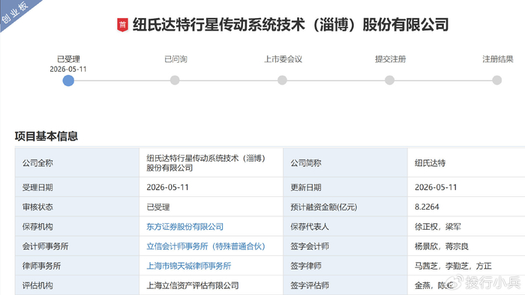Open the 上海市锦天城律师事务所 link
The height and width of the screenshot is (295, 525).
coord(189,266)
